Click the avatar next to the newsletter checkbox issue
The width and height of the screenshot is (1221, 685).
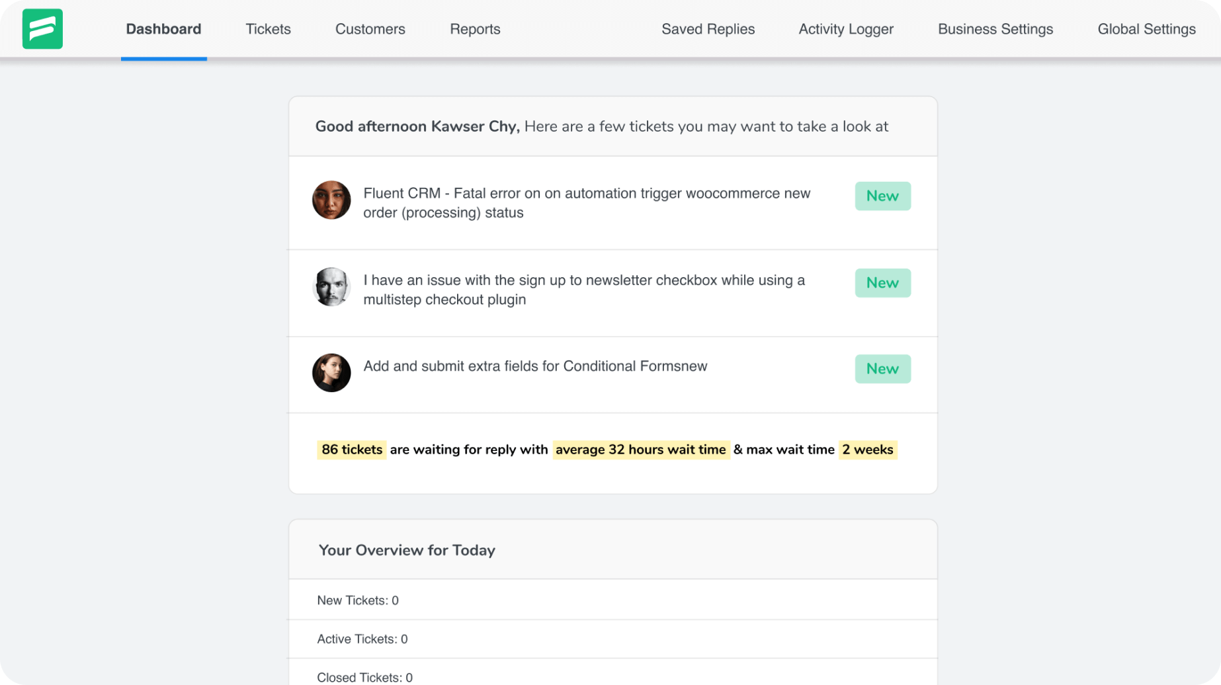pyautogui.click(x=331, y=288)
